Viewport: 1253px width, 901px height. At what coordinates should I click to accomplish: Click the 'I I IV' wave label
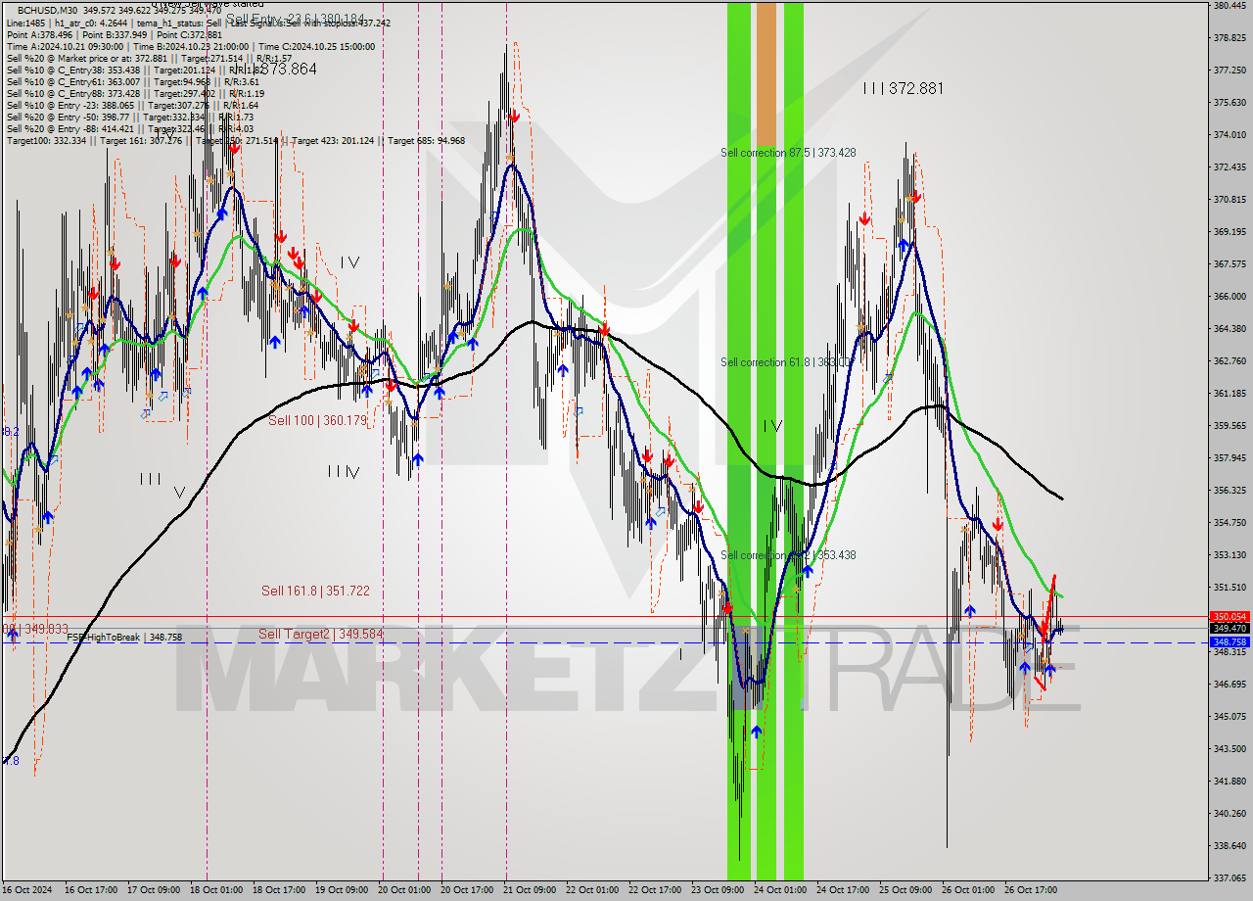click(344, 472)
